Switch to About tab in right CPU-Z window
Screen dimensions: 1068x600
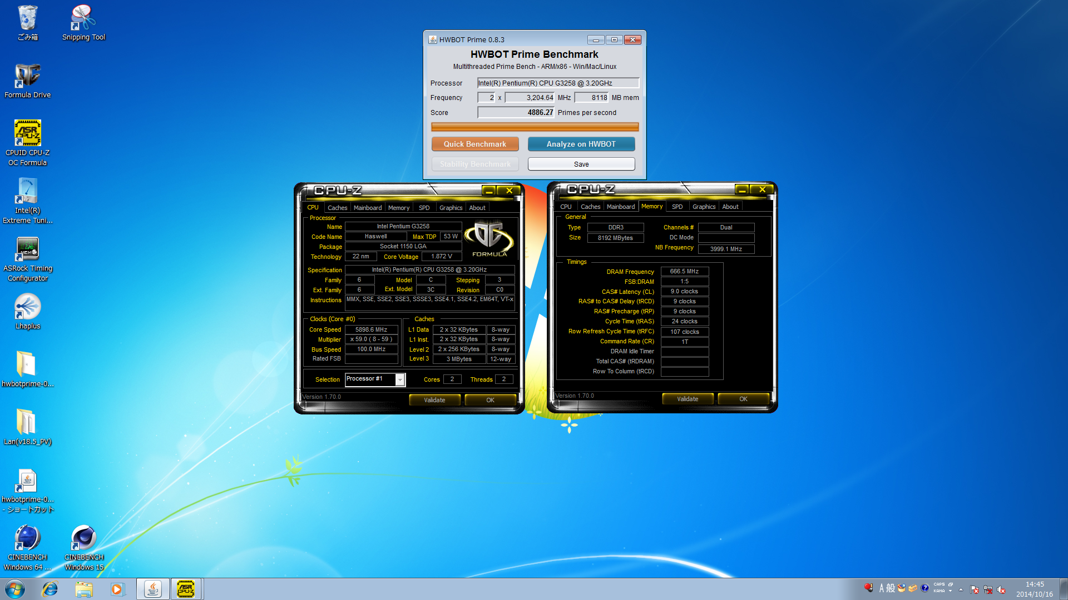pyautogui.click(x=730, y=207)
